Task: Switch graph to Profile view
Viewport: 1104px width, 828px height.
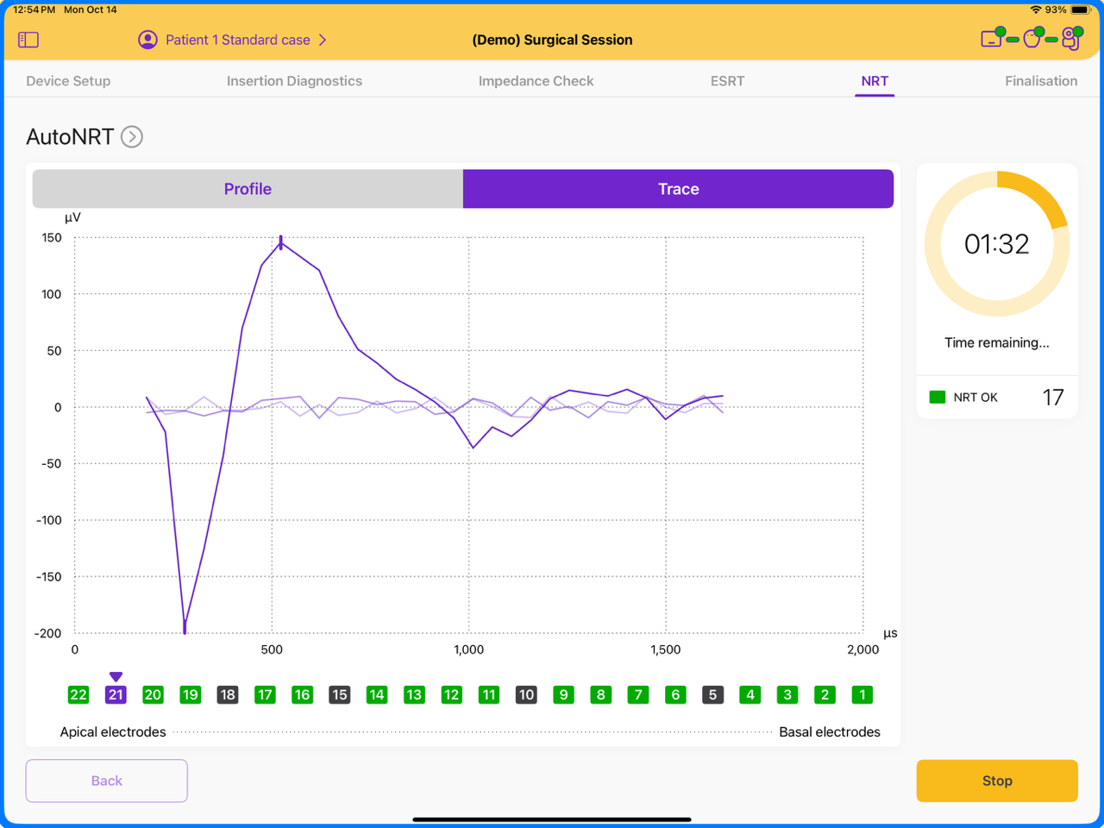Action: (x=248, y=189)
